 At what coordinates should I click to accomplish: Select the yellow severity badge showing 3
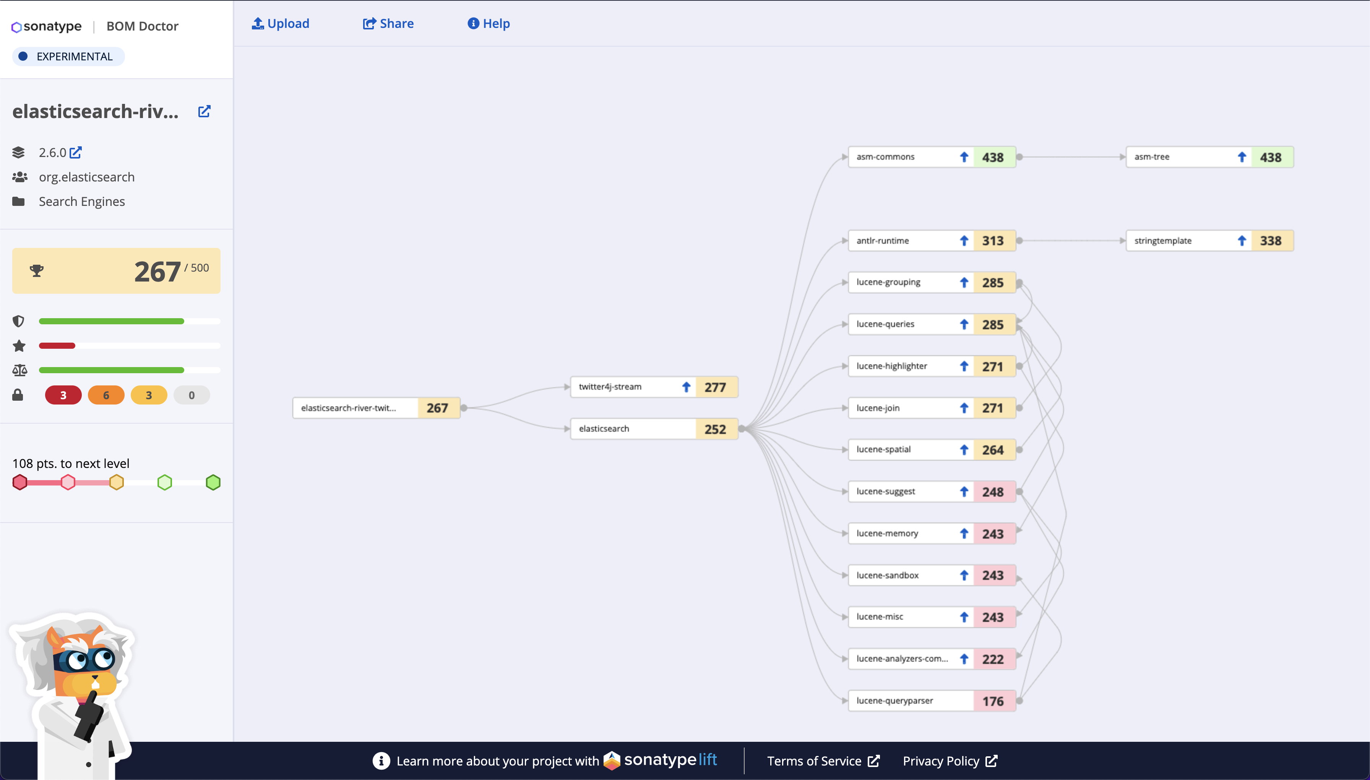[149, 395]
